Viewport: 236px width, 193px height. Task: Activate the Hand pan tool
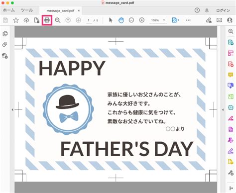click(121, 20)
